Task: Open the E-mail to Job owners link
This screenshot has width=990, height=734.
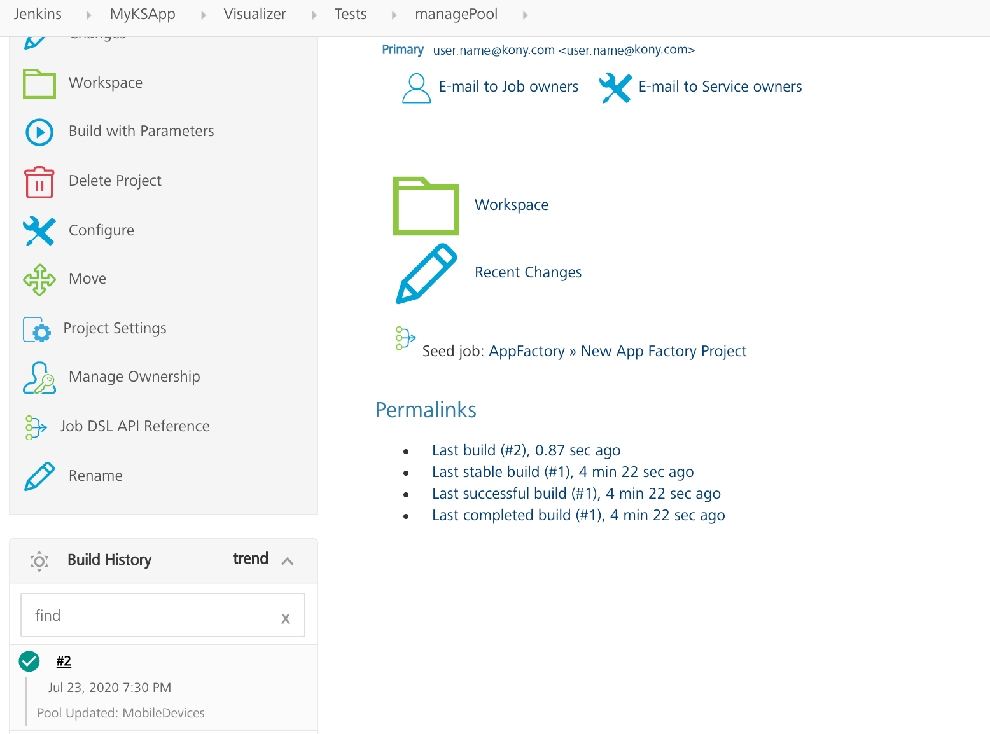Action: pos(508,87)
